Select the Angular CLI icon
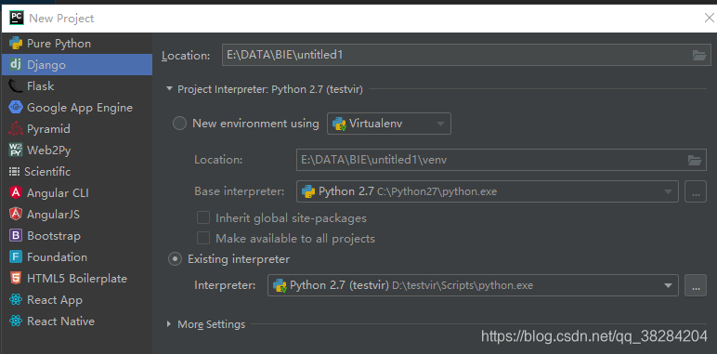Image resolution: width=717 pixels, height=354 pixels. [x=16, y=193]
